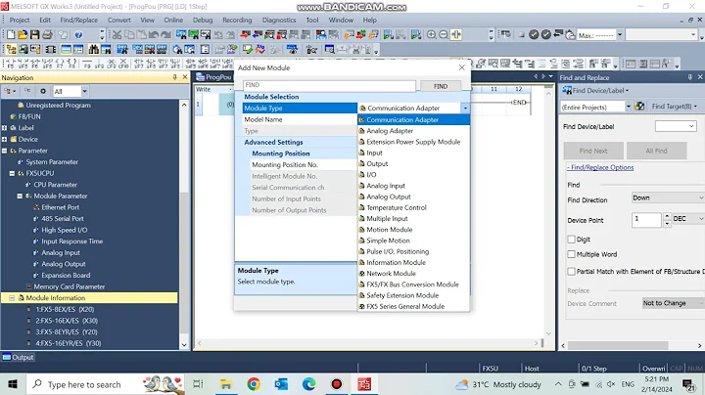
Task: Open File Explorer from the taskbar
Action: pos(226,384)
